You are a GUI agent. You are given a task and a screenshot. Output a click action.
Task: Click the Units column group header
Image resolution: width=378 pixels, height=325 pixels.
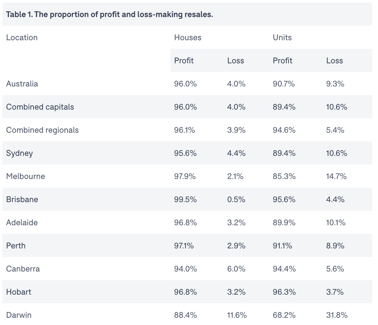coord(282,38)
